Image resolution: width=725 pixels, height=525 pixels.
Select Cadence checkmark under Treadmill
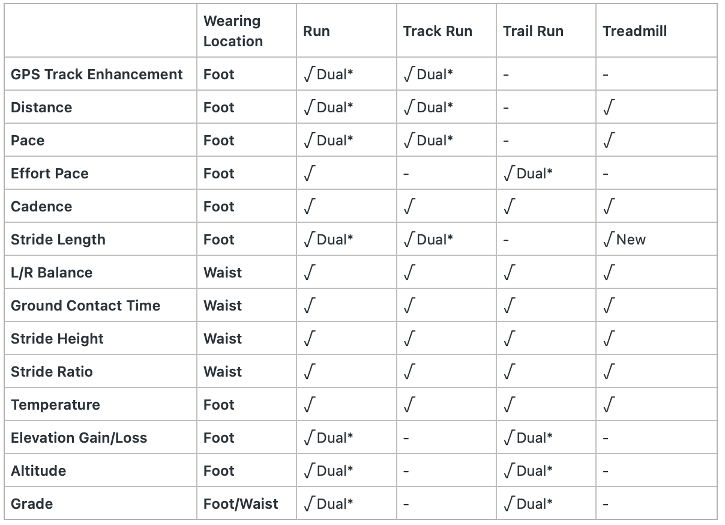click(x=609, y=207)
